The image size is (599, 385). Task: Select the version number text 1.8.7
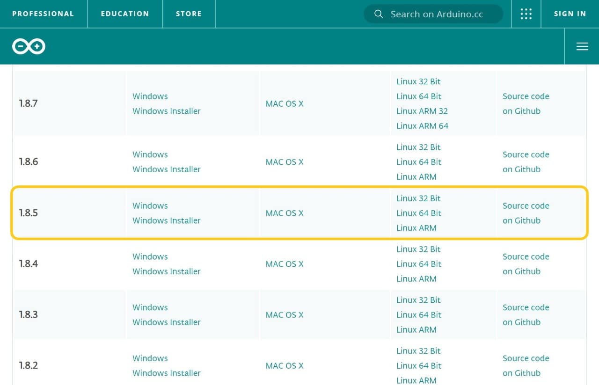click(29, 103)
